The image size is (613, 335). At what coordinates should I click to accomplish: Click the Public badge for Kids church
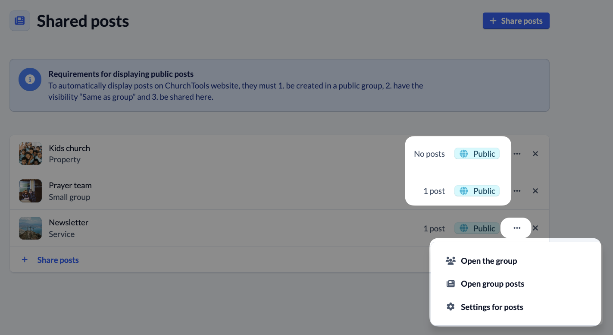point(477,154)
